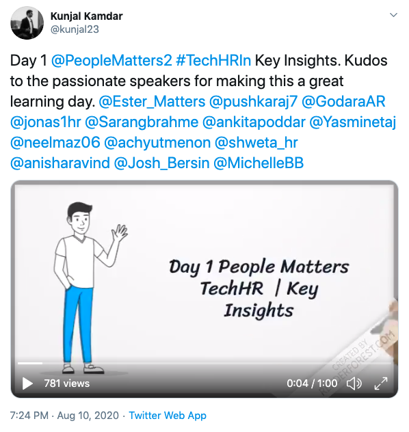Seek along the video progress bar
The width and height of the screenshot is (409, 432).
(x=204, y=364)
